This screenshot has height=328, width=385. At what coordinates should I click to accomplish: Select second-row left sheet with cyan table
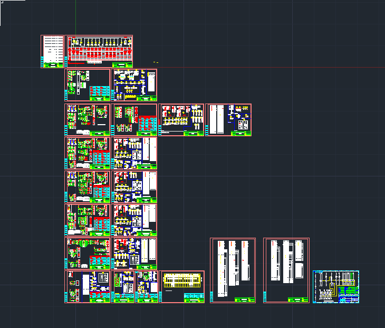point(88,85)
